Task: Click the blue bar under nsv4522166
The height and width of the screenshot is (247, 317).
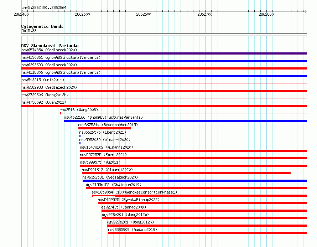Action: [186, 121]
